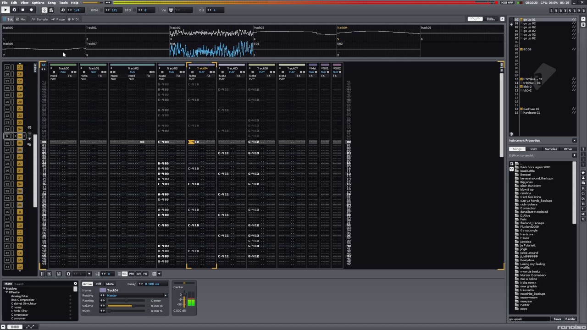587x330 pixels.
Task: Clear effect search with the X icon
Action: (75, 284)
